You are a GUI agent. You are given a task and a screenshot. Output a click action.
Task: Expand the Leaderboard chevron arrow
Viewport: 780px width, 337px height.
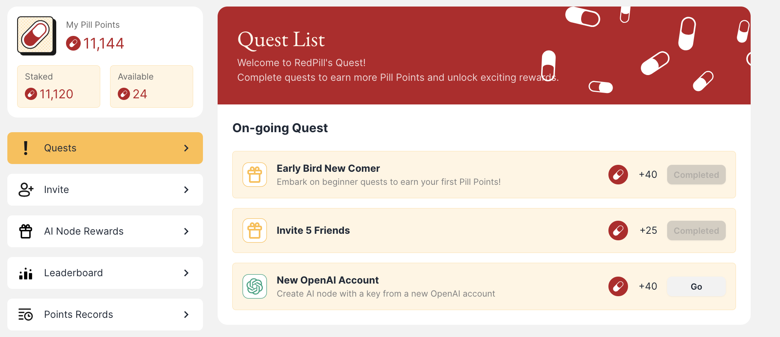[x=186, y=273]
